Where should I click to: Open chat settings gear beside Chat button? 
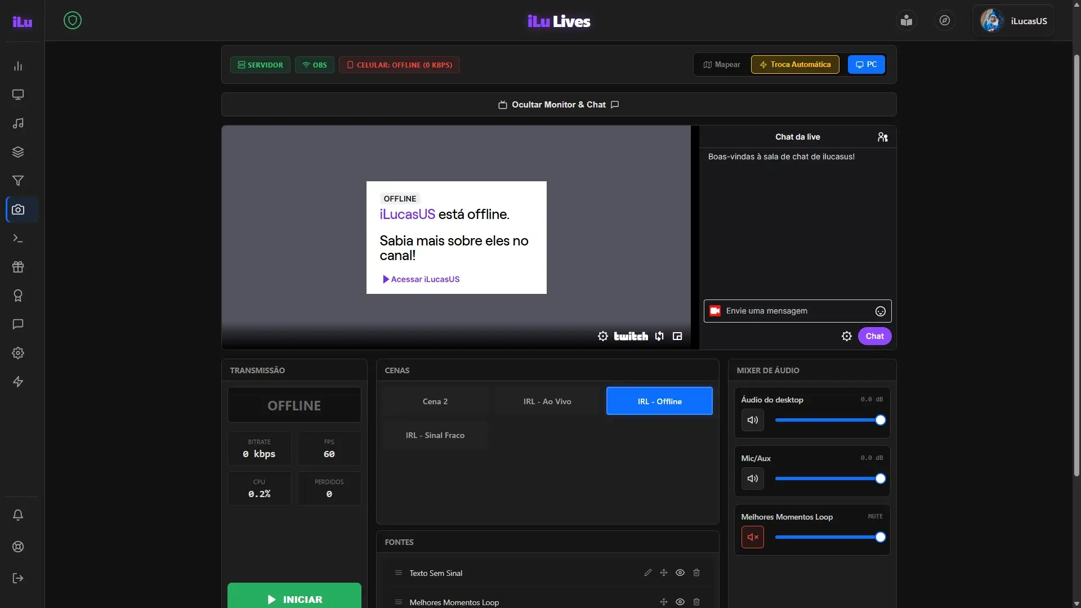point(847,336)
